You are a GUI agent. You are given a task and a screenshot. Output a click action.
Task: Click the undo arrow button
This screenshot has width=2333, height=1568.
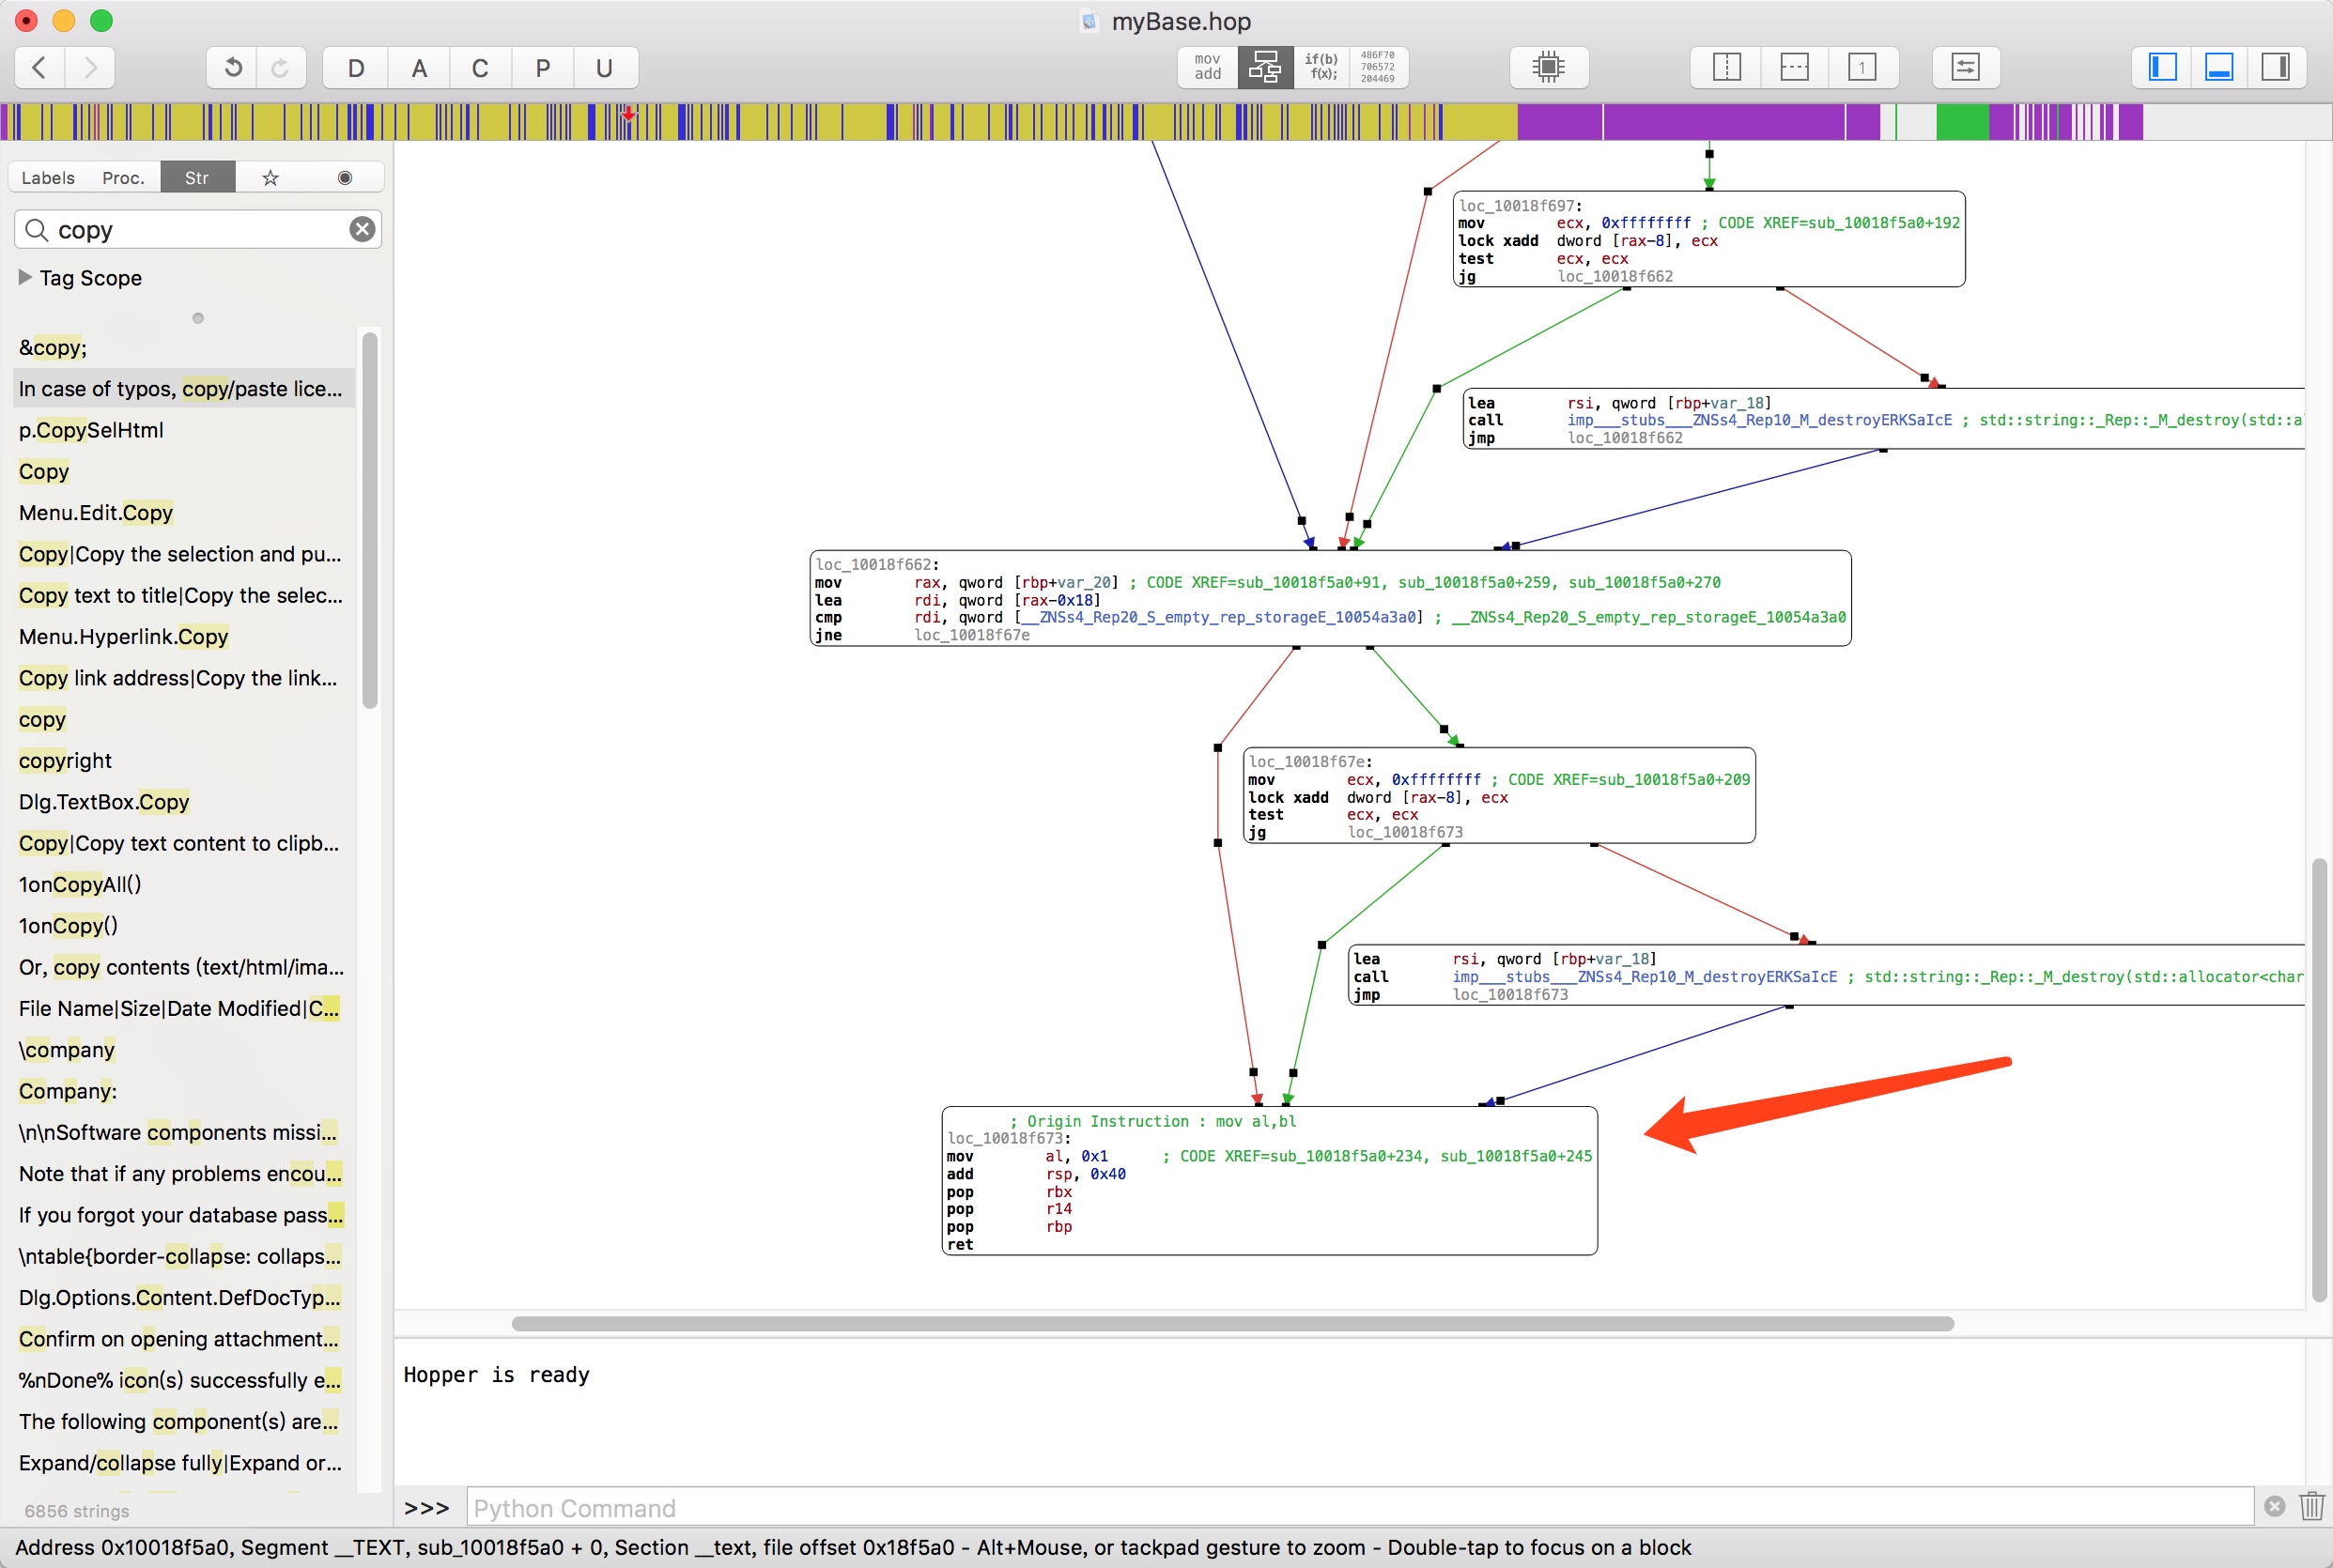[232, 68]
